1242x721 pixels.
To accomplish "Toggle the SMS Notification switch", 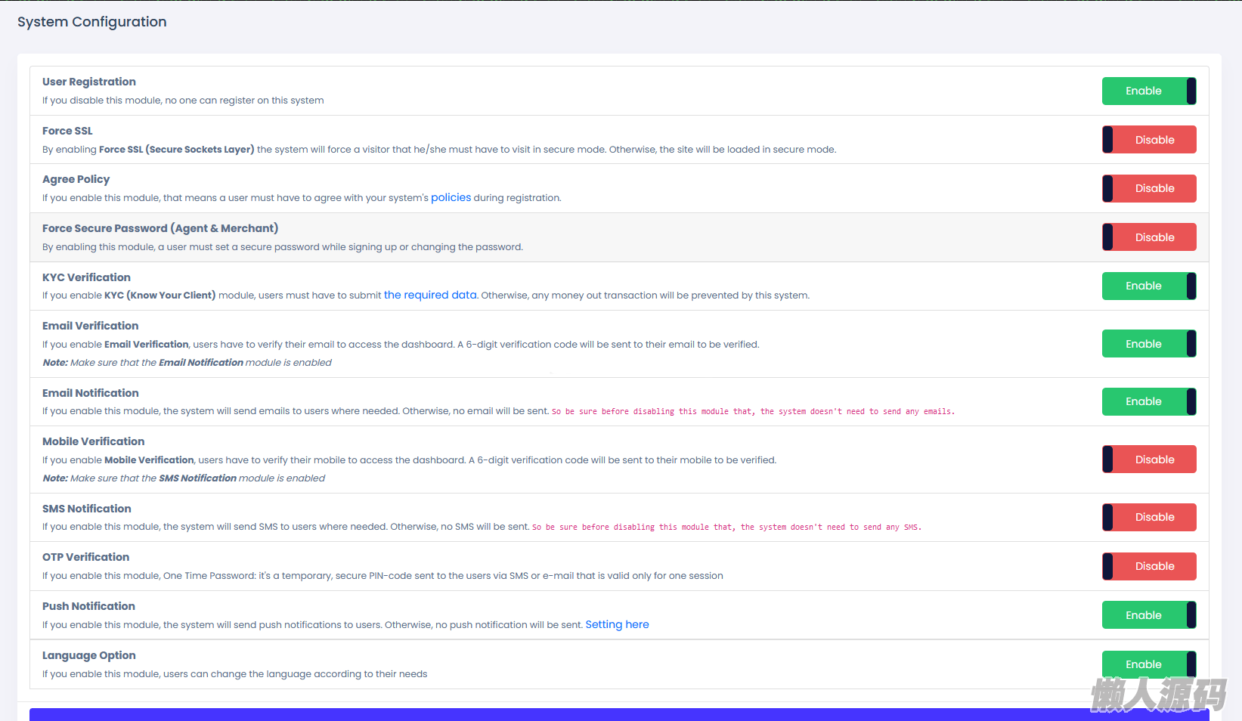I will [x=1149, y=517].
